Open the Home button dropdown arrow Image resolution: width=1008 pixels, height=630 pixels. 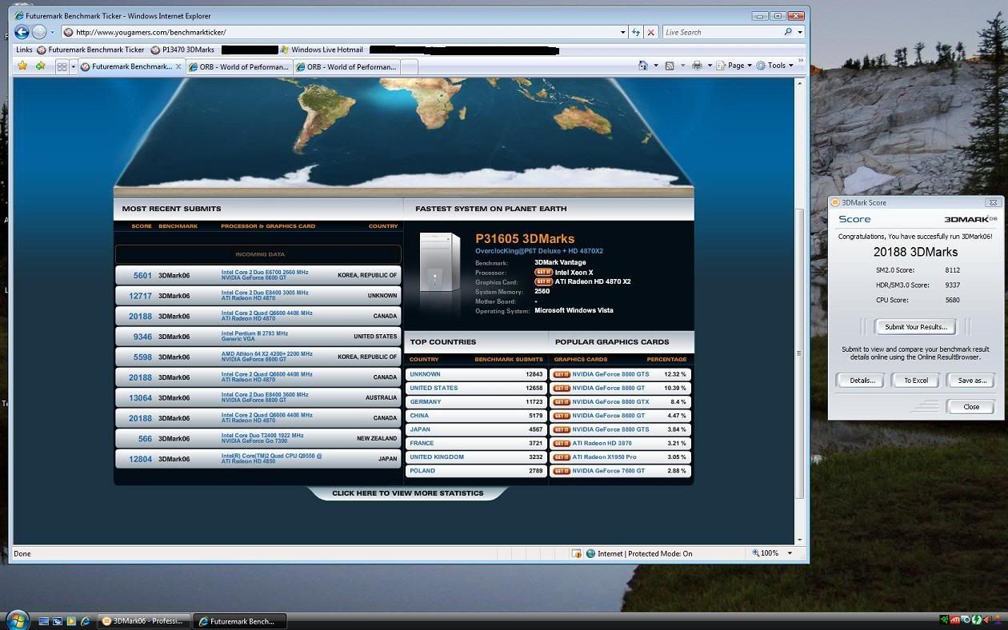(x=656, y=66)
